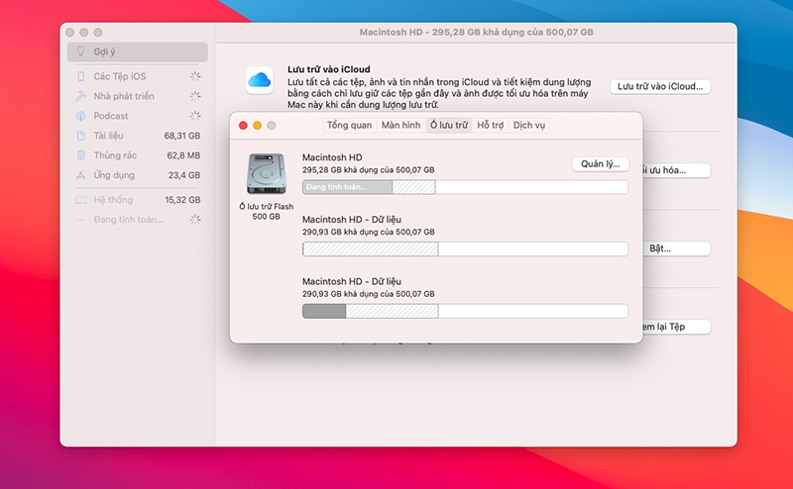Screen dimensions: 793x489
Task: Click the partially hidden Tối ưu hóa... button
Action: 677,170
